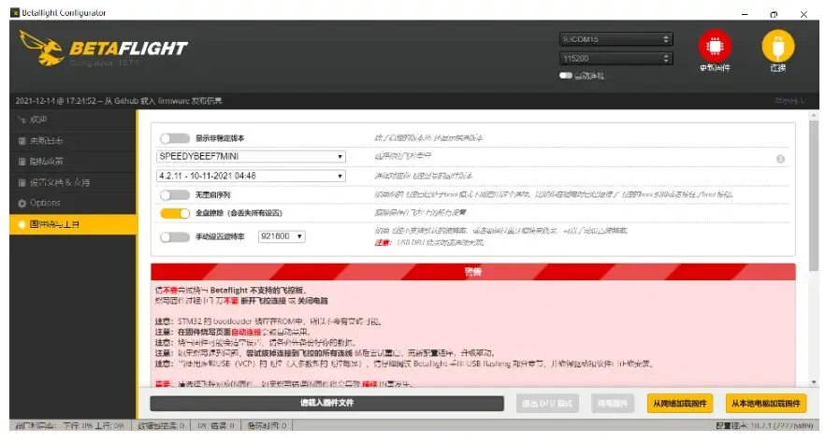
Task: Click the help icon beside board selector
Action: pyautogui.click(x=780, y=159)
